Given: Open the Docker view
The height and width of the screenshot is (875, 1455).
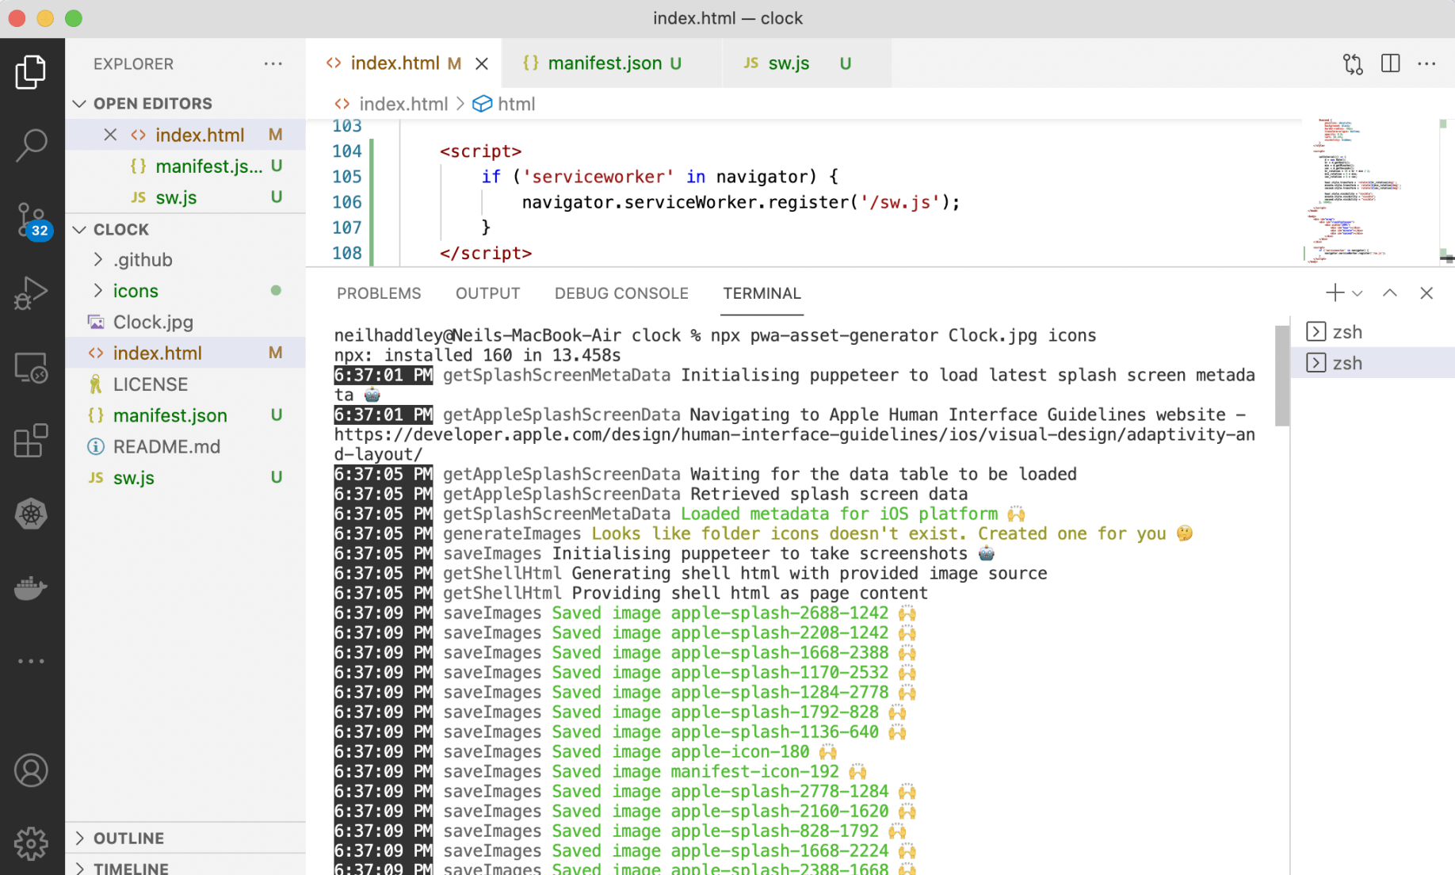Looking at the screenshot, I should coord(31,588).
